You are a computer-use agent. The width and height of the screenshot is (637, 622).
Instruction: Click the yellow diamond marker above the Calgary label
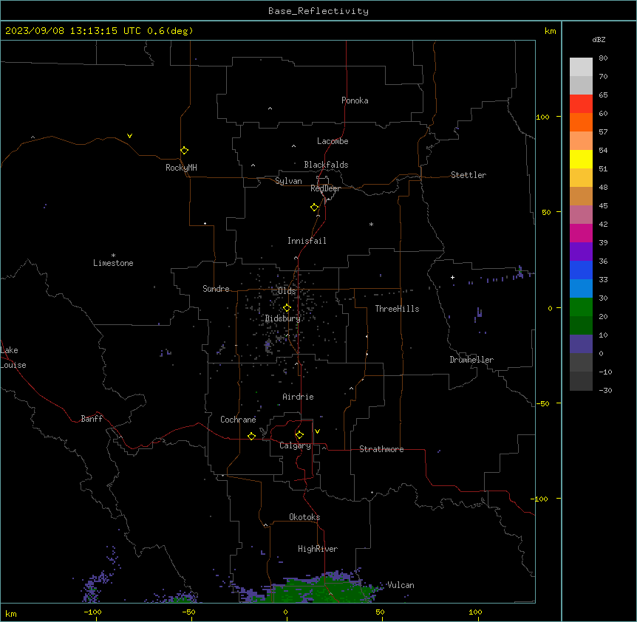point(299,435)
